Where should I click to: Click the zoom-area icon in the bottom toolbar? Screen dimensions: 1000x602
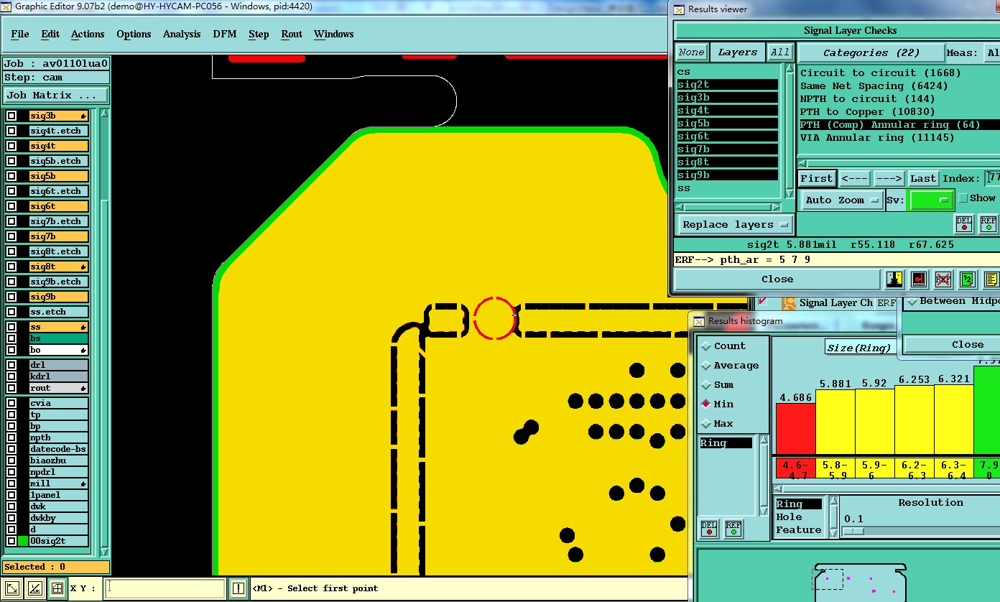pos(12,588)
